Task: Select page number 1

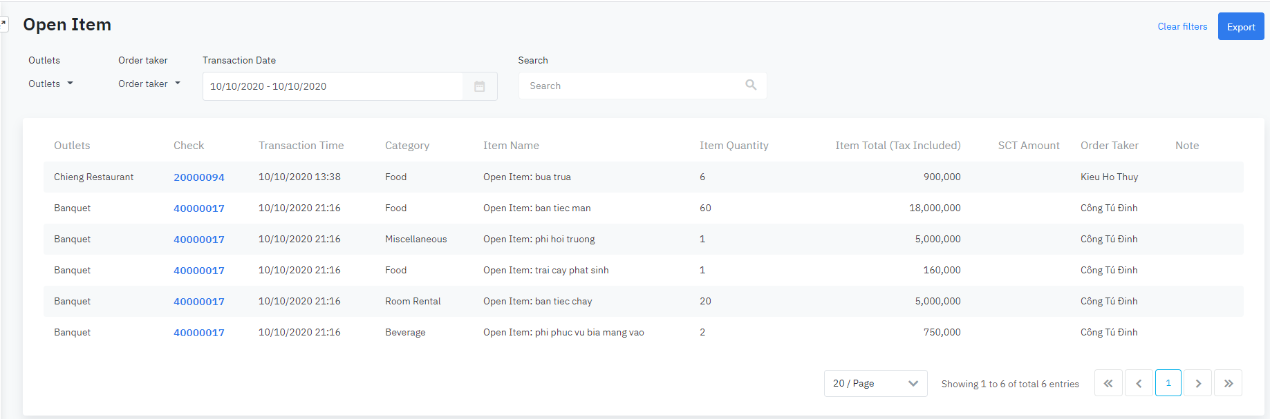Action: coord(1168,383)
